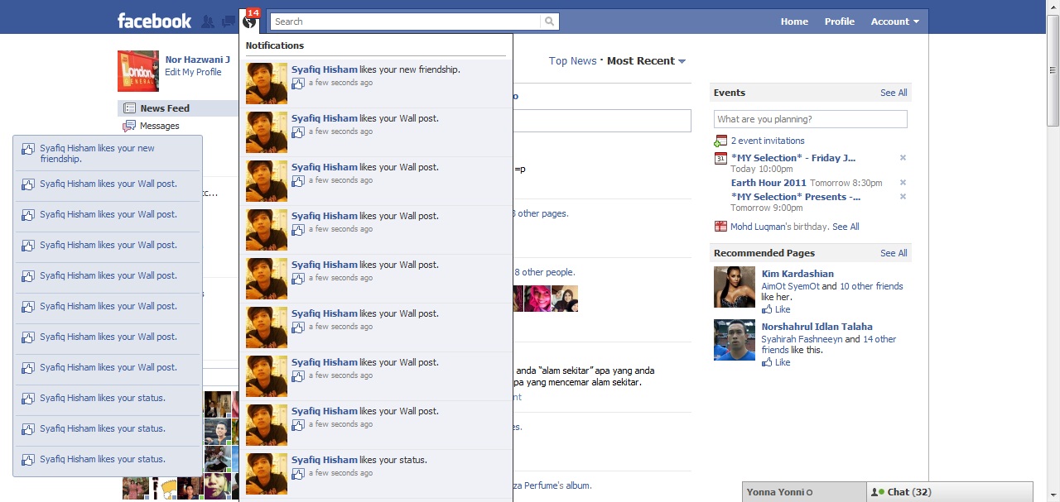Click the new friendship popup notification
1060x502 pixels.
[x=108, y=154]
